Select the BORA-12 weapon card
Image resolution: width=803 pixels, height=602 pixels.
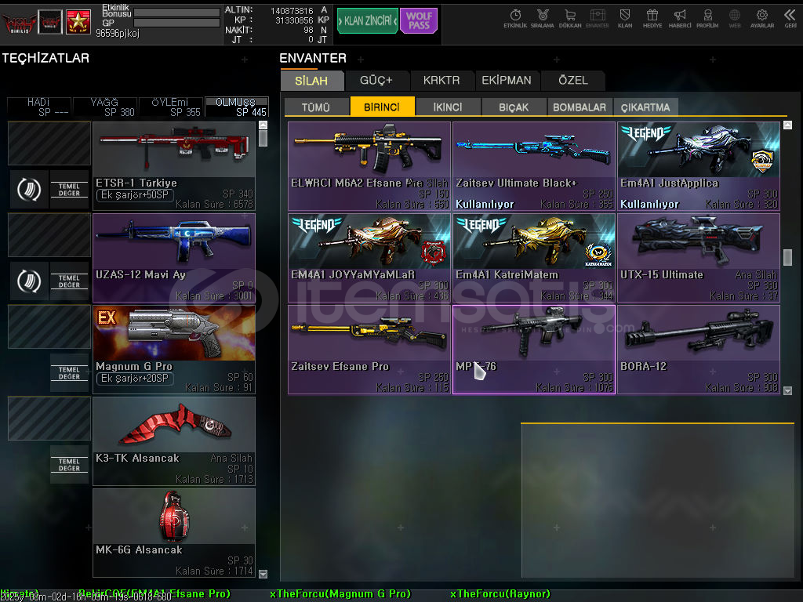(699, 350)
